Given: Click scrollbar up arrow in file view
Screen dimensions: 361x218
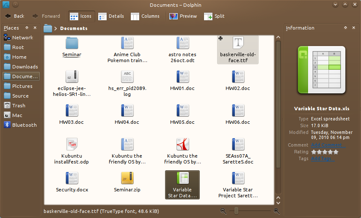Looking at the screenshot, I should pos(278,37).
